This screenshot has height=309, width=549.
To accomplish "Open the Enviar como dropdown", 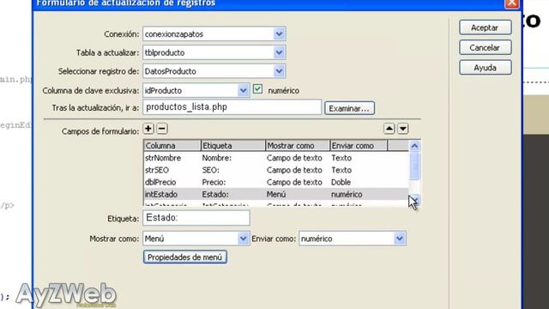I will click(399, 239).
